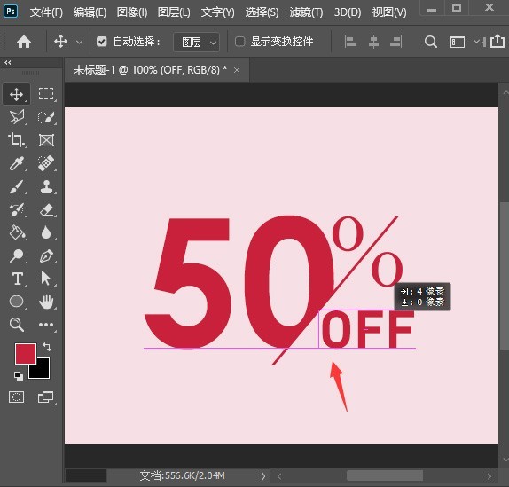Select the Blur tool droplet icon

coord(46,232)
